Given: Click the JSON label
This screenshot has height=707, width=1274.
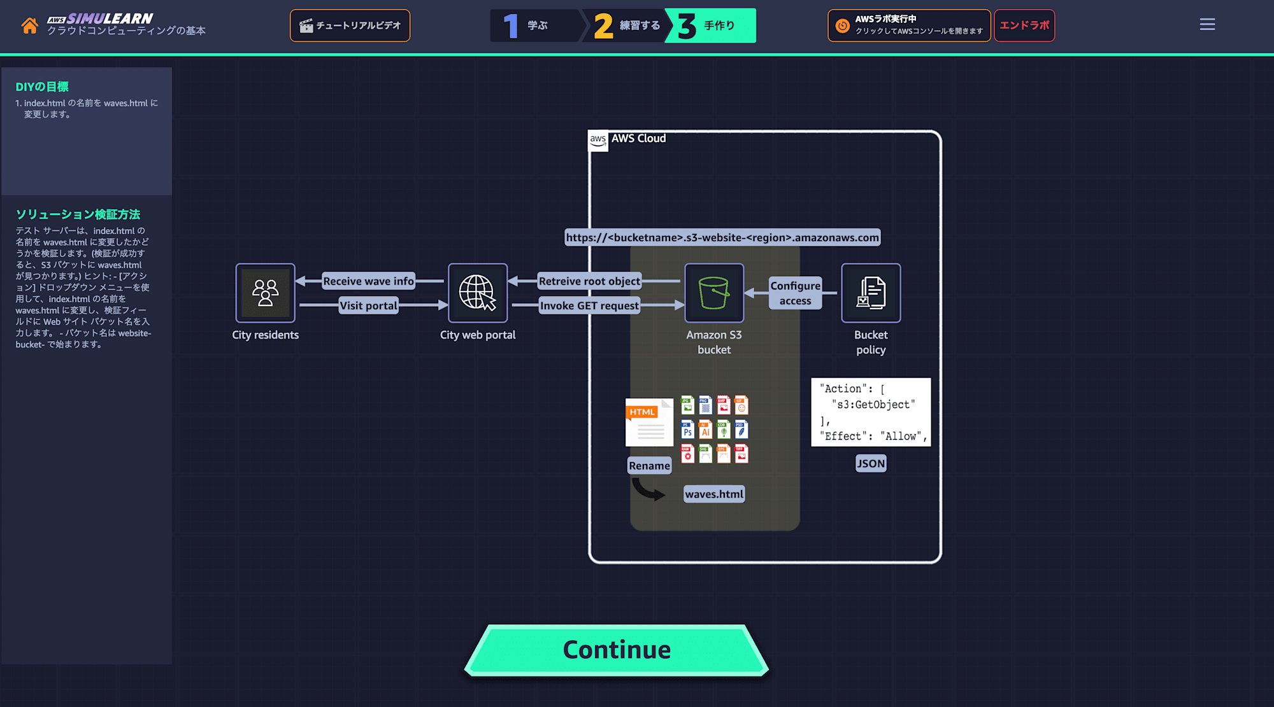Looking at the screenshot, I should [871, 463].
